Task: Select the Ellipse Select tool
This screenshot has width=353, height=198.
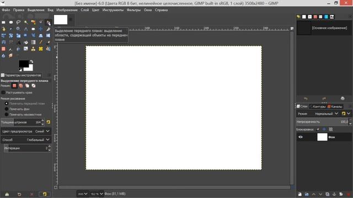Action: (11, 22)
